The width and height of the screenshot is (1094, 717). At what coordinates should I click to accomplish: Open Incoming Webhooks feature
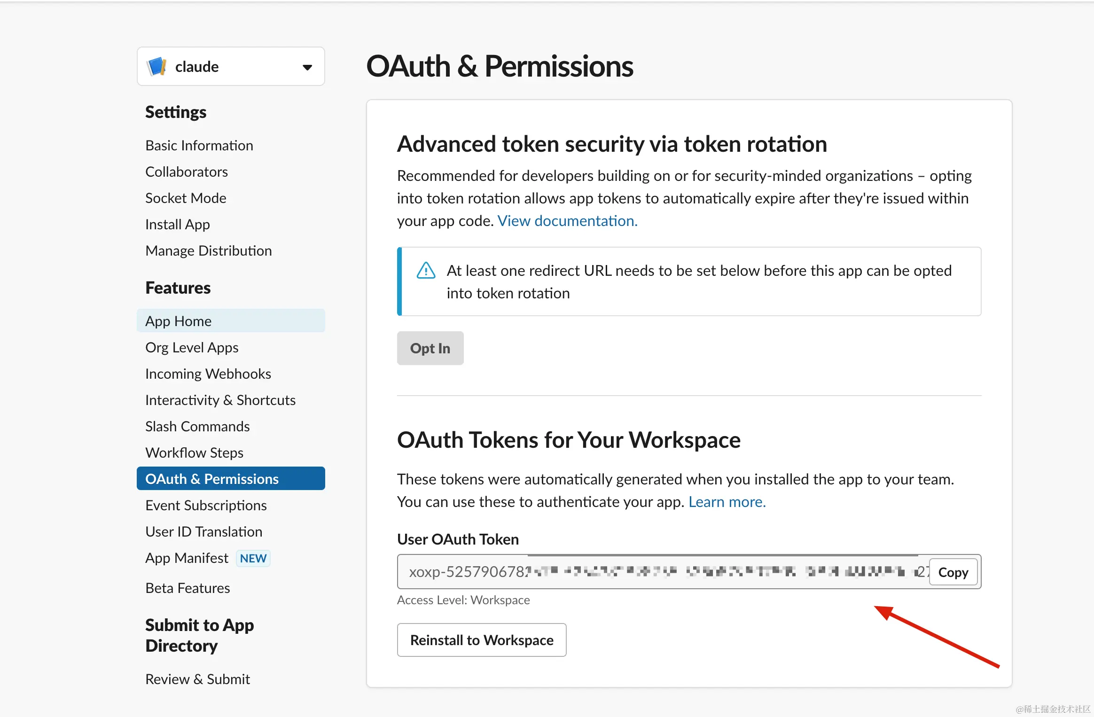[x=208, y=374]
